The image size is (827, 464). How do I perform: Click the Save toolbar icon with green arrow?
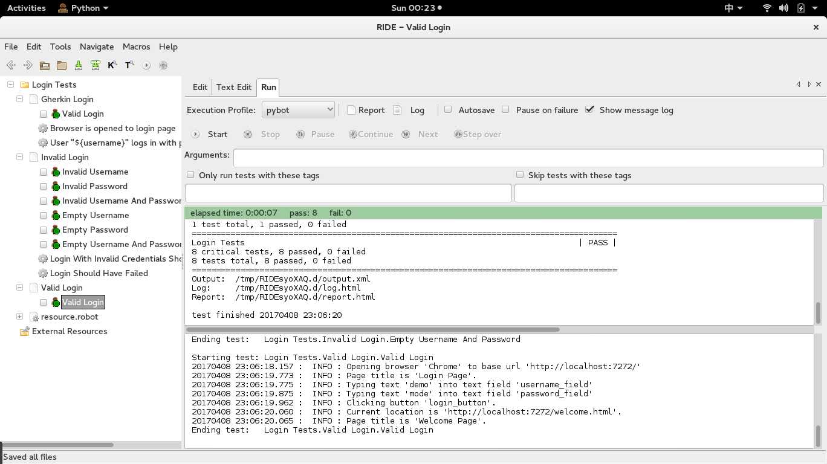point(79,65)
